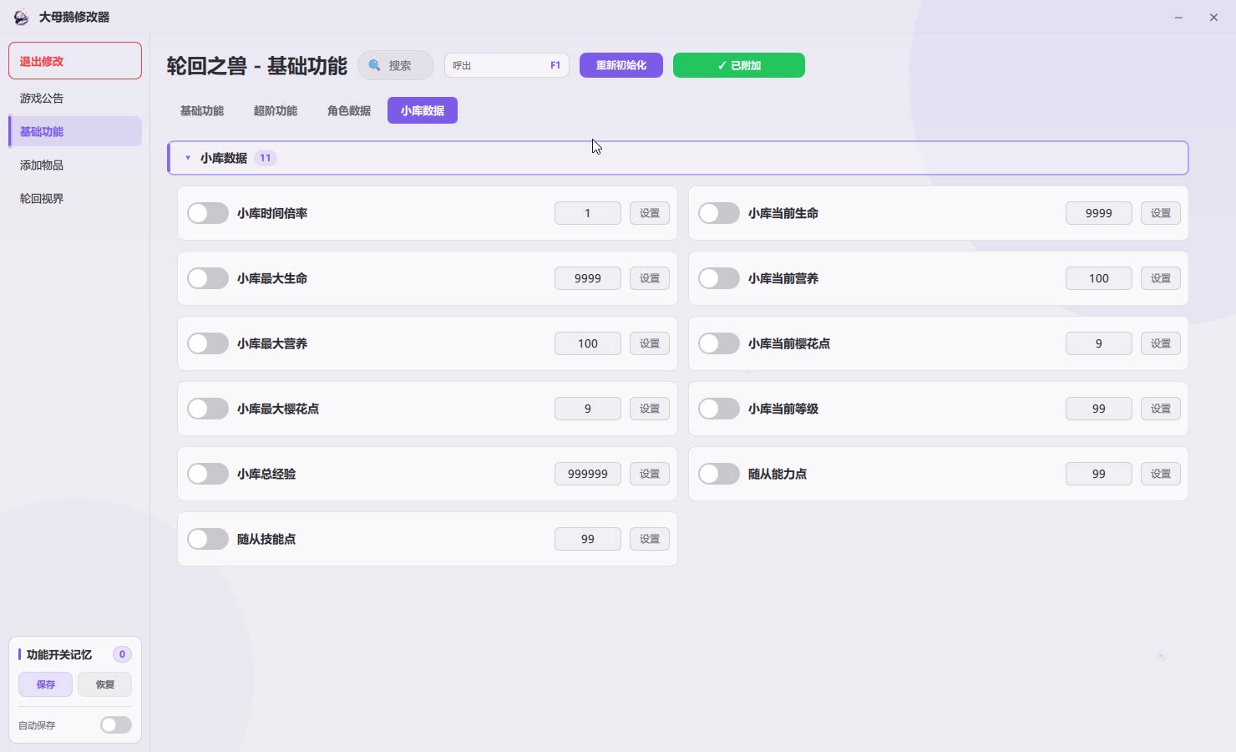Viewport: 1236px width, 752px height.
Task: Enable 小库当前等级 switch
Action: tap(719, 409)
